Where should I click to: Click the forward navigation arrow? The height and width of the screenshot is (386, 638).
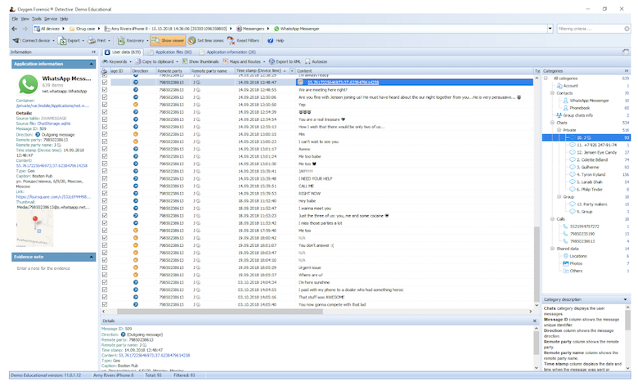click(x=25, y=29)
